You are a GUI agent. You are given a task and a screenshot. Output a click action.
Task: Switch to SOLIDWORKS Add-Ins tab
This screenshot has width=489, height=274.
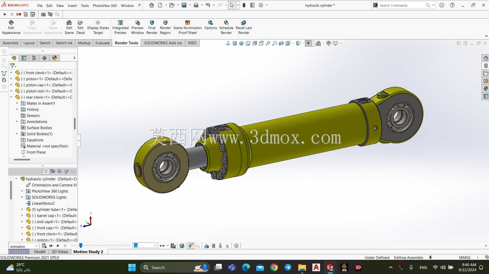coord(163,43)
